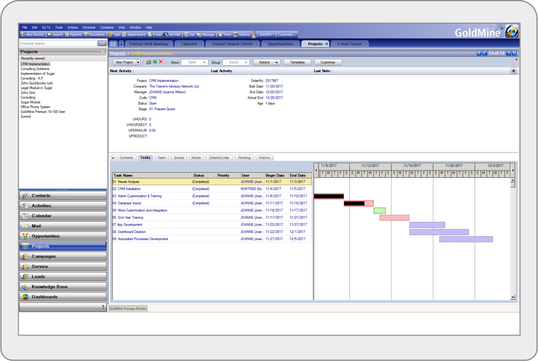Go to the first project record
Screen dimensions: 538x361
[x=479, y=53]
